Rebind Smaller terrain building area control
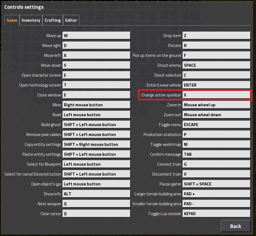 216,204
